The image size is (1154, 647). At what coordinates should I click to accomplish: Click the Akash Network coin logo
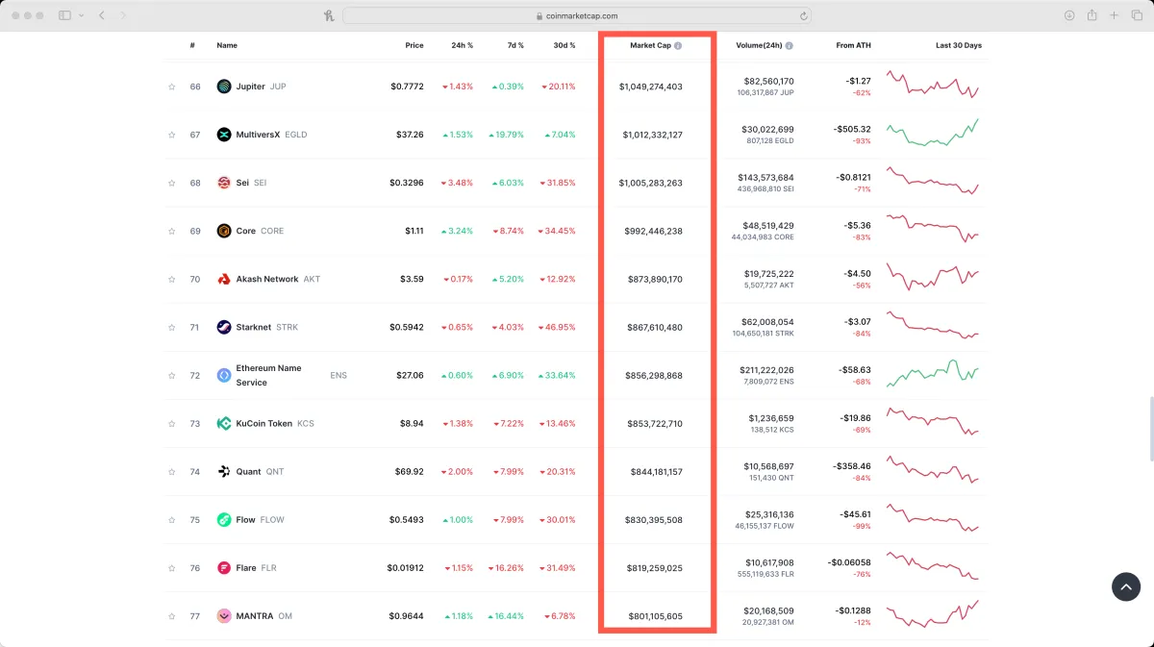(224, 279)
